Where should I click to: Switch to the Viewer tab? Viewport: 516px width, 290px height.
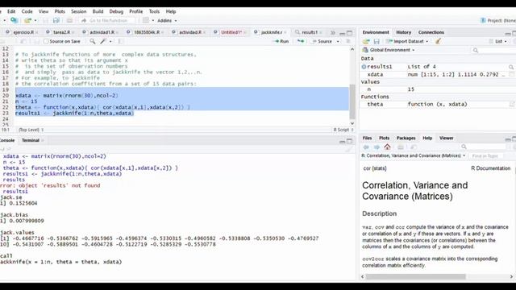point(446,138)
